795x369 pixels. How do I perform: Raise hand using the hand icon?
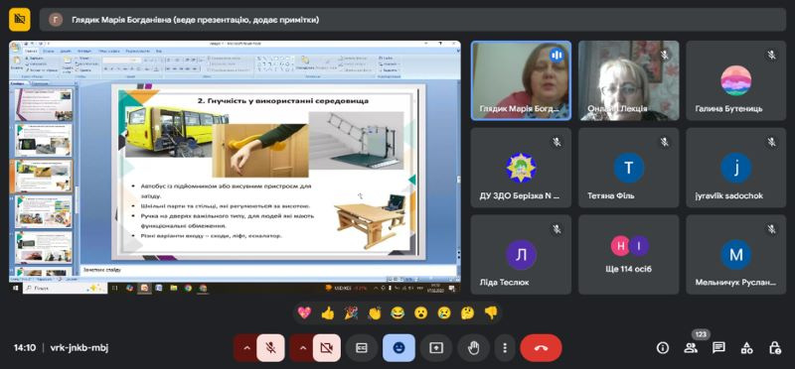pyautogui.click(x=474, y=348)
